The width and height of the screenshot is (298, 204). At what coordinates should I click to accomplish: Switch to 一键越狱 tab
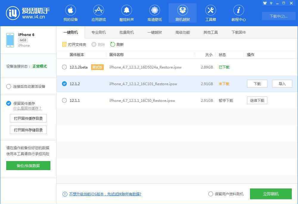click(x=154, y=32)
